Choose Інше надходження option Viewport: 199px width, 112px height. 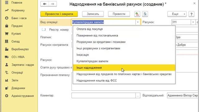[124, 68]
